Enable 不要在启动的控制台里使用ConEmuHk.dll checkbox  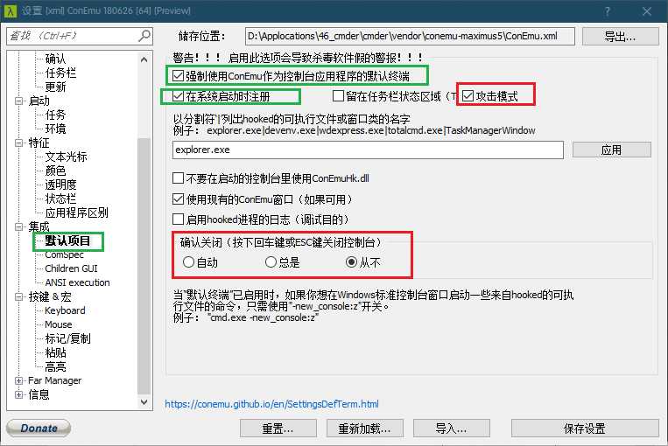[178, 178]
